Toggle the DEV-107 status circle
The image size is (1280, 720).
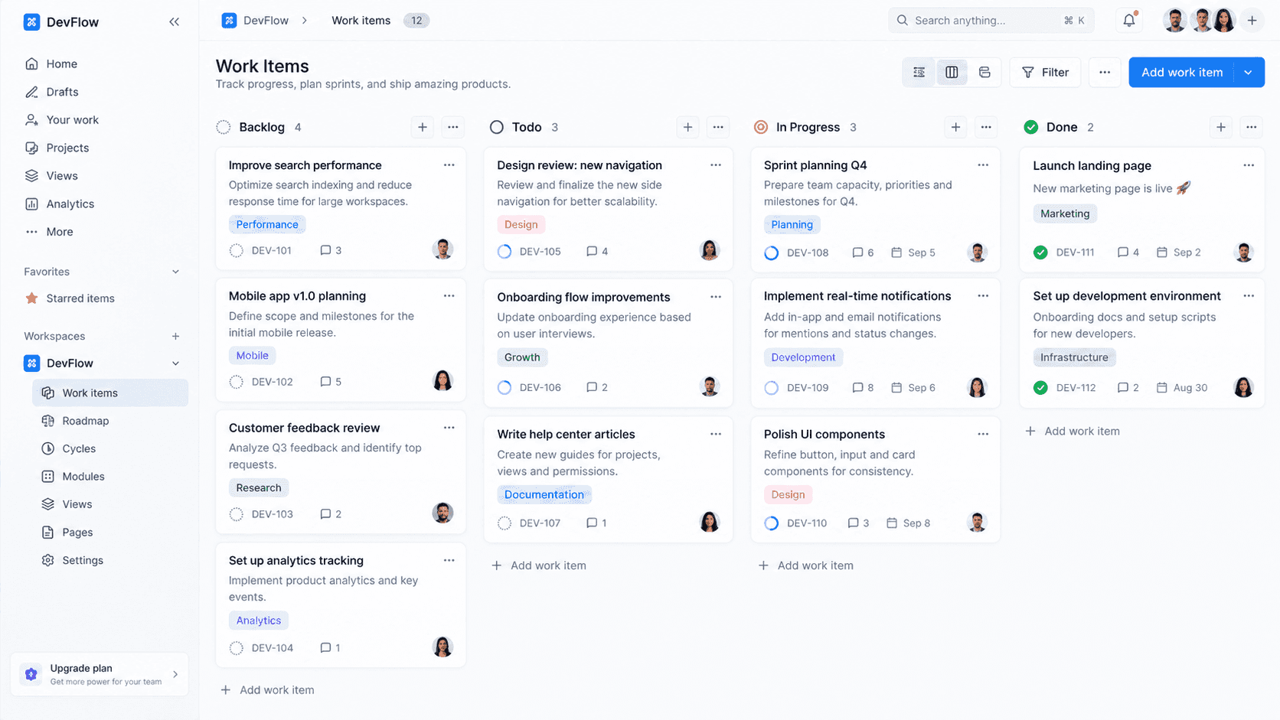504,523
